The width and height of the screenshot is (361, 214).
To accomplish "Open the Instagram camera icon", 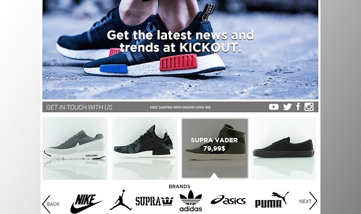I will point(309,107).
